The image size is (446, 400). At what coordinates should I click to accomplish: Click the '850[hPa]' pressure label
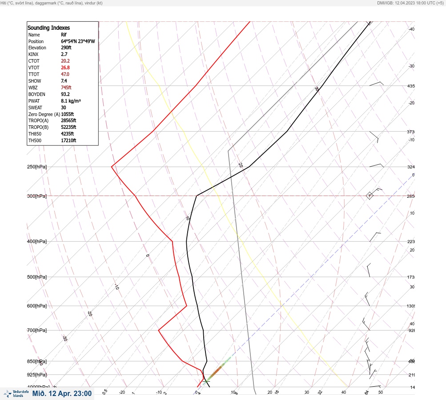tap(37, 361)
